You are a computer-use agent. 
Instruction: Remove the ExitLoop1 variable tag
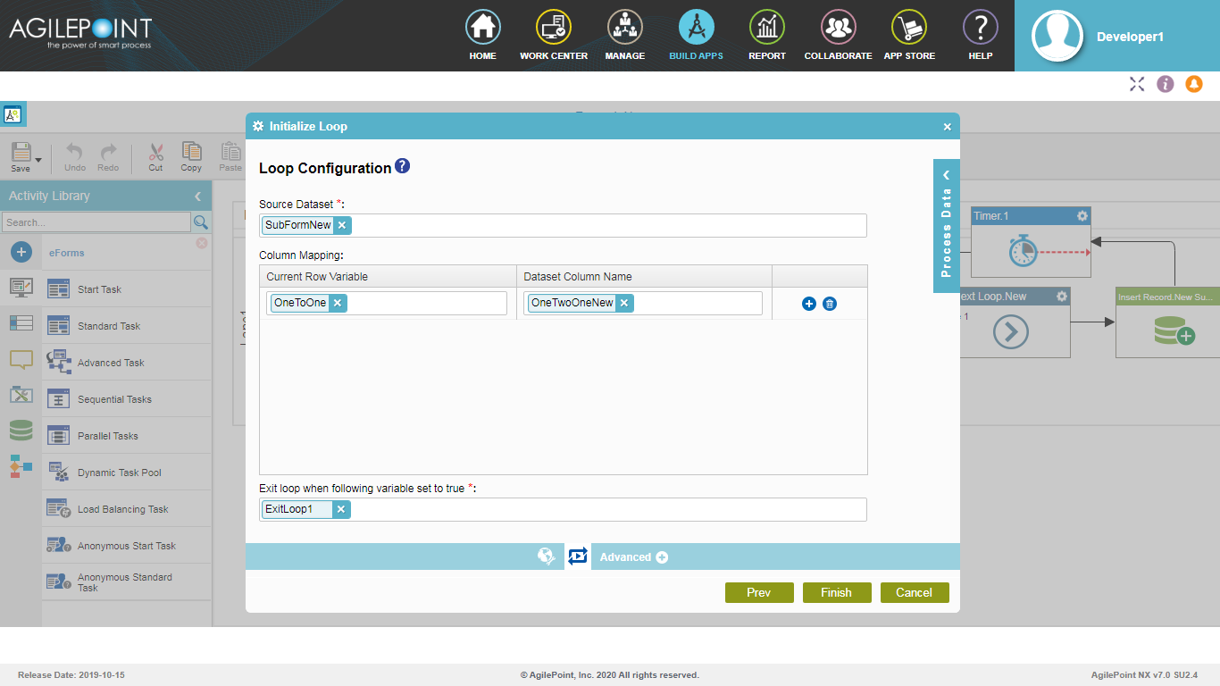341,509
